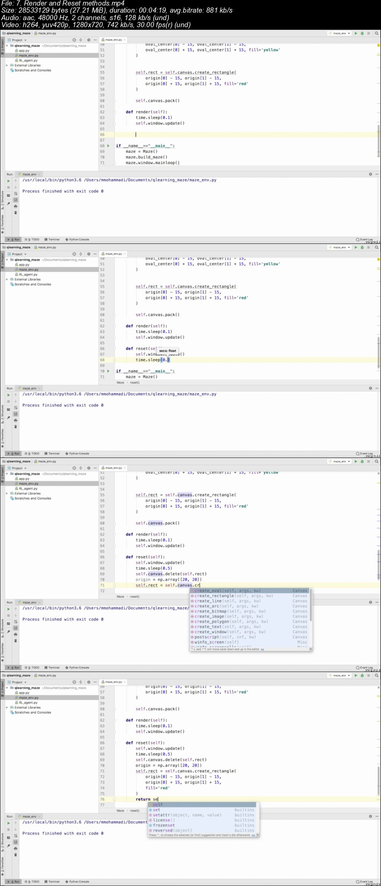The width and height of the screenshot is (381, 886).
Task: Select maze_env Run tab in third frame
Action: (x=29, y=602)
